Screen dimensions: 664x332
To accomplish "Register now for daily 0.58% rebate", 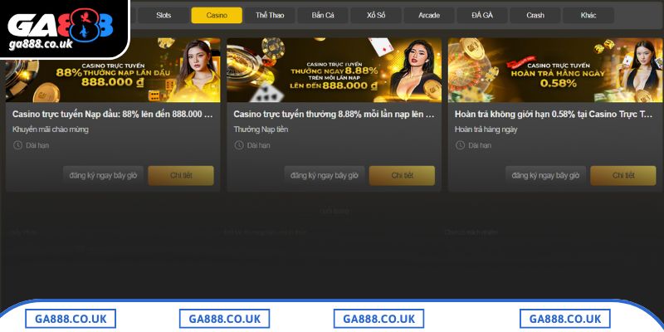I will pos(545,175).
